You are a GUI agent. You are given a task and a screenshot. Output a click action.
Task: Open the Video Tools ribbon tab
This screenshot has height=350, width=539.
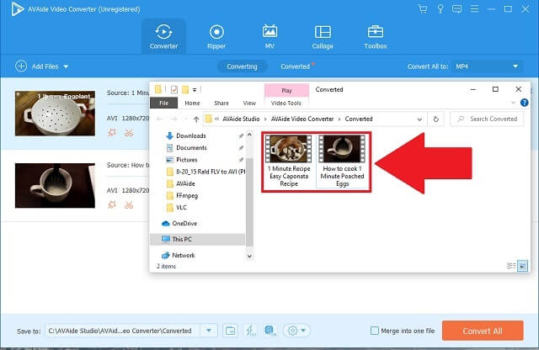pyautogui.click(x=287, y=103)
